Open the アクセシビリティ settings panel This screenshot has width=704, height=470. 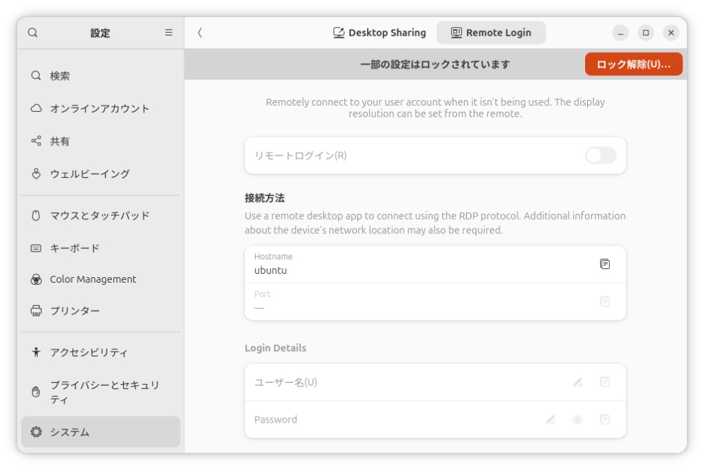(x=89, y=353)
